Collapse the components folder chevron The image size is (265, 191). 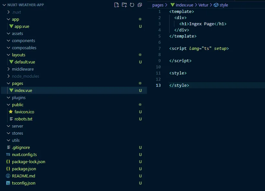[8, 40]
